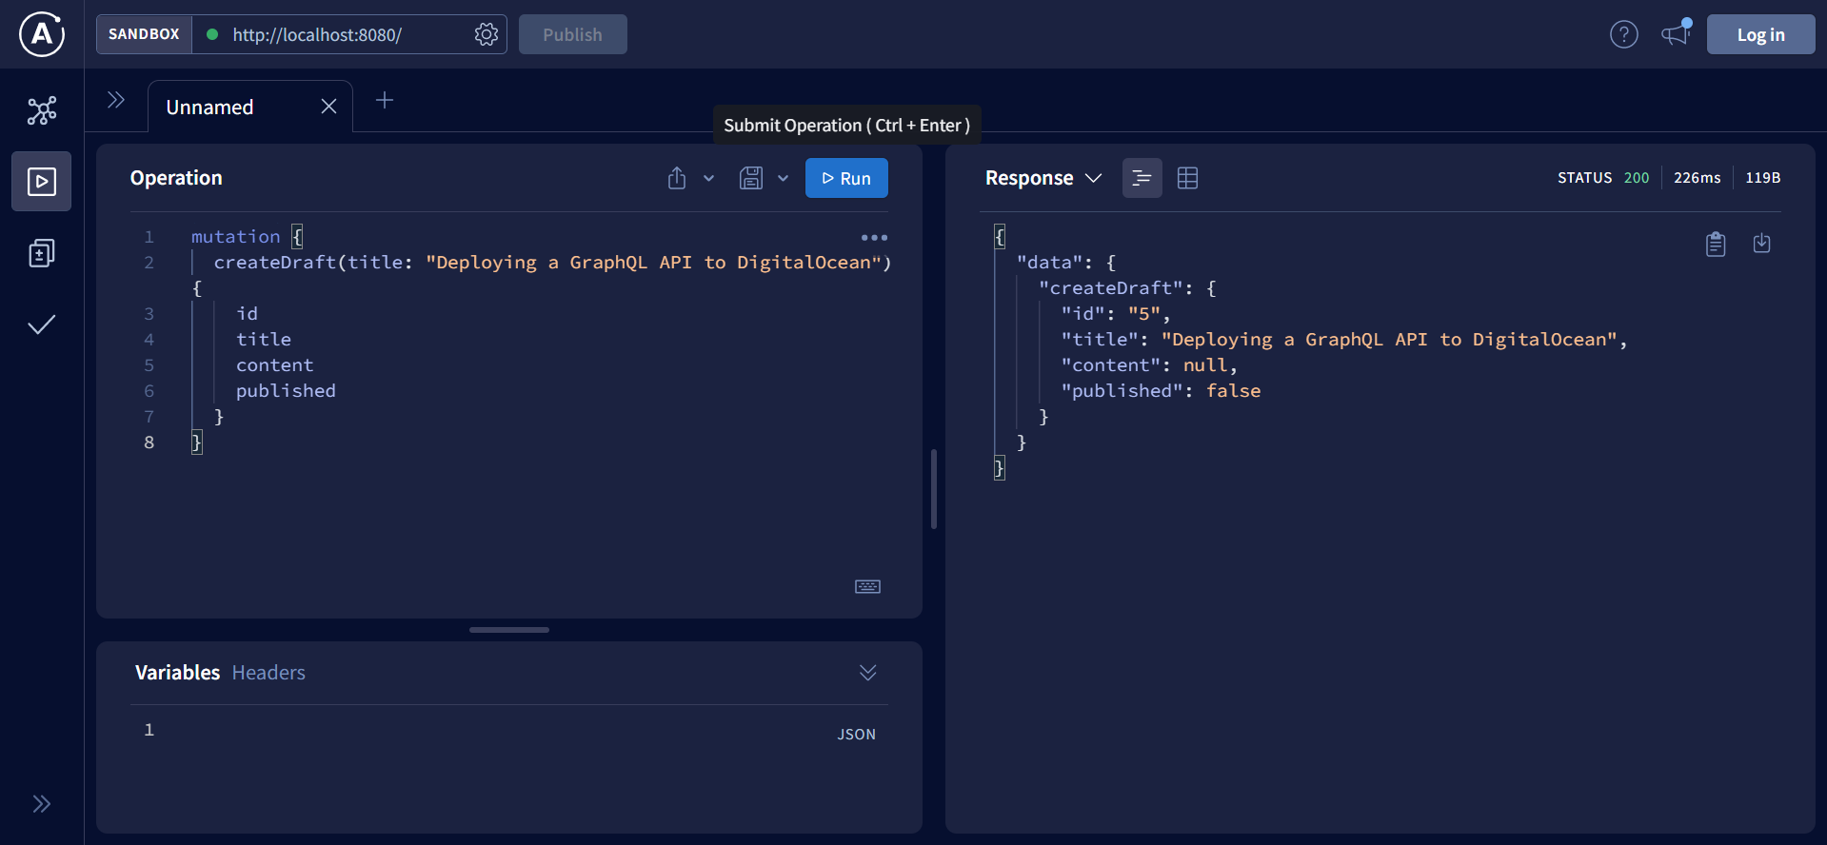Open connection settings gear icon
This screenshot has height=845, width=1827.
(487, 34)
